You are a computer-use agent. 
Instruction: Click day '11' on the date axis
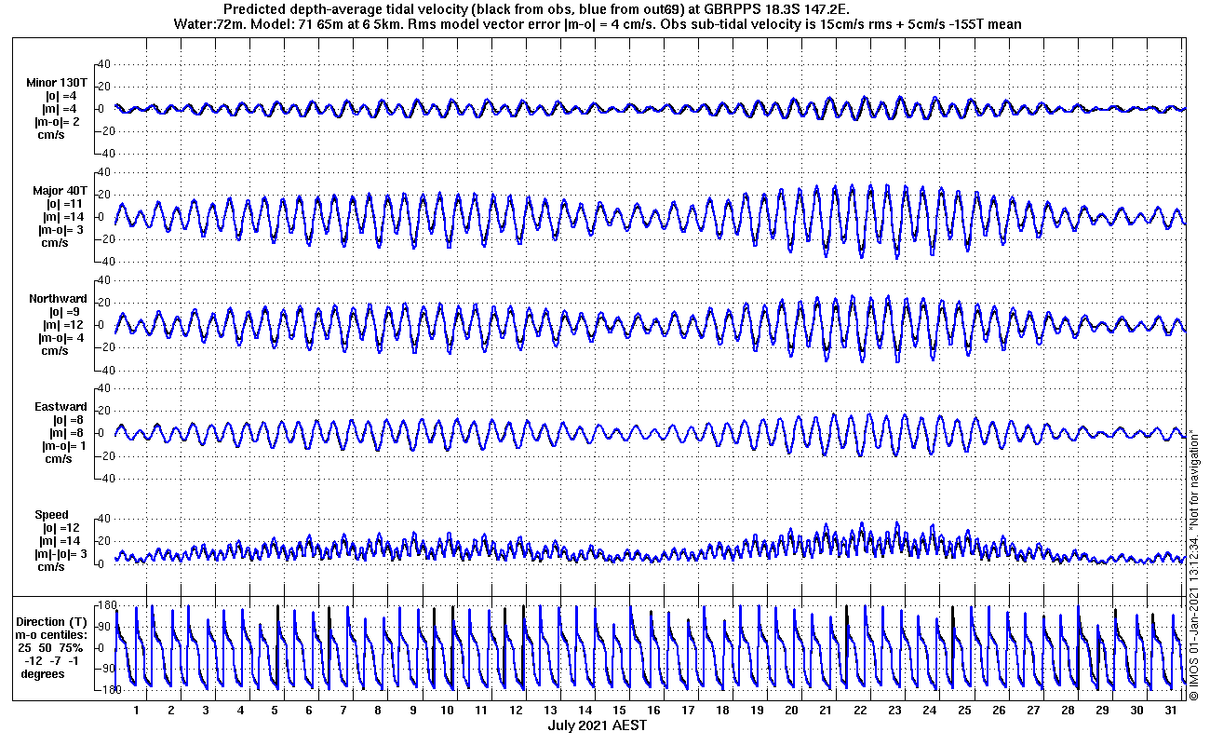click(x=481, y=710)
